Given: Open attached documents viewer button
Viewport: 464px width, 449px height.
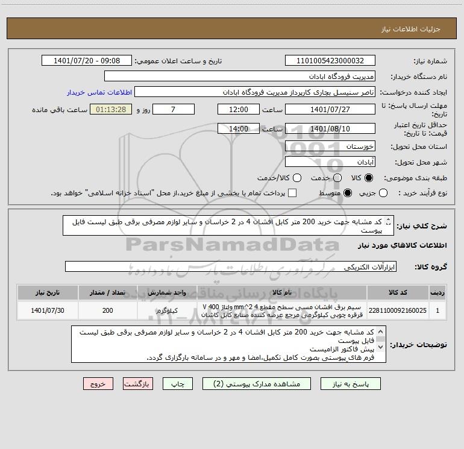Looking at the screenshot, I should coord(257,384).
